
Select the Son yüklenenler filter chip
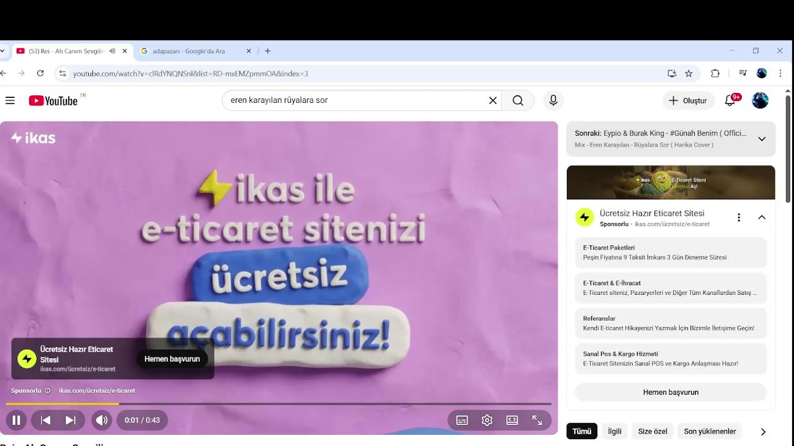(710, 431)
